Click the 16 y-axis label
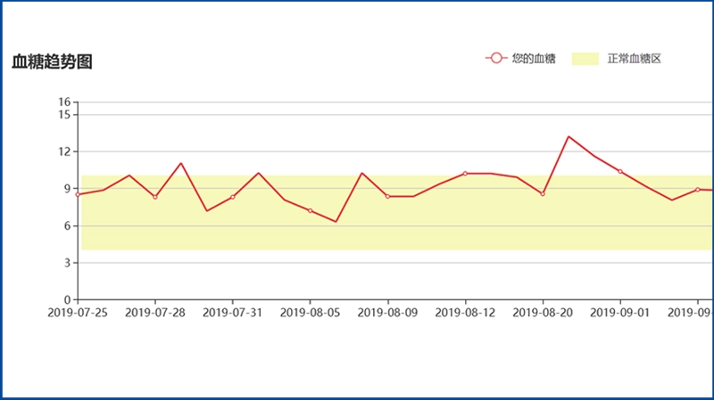This screenshot has height=400, width=714. coord(63,102)
